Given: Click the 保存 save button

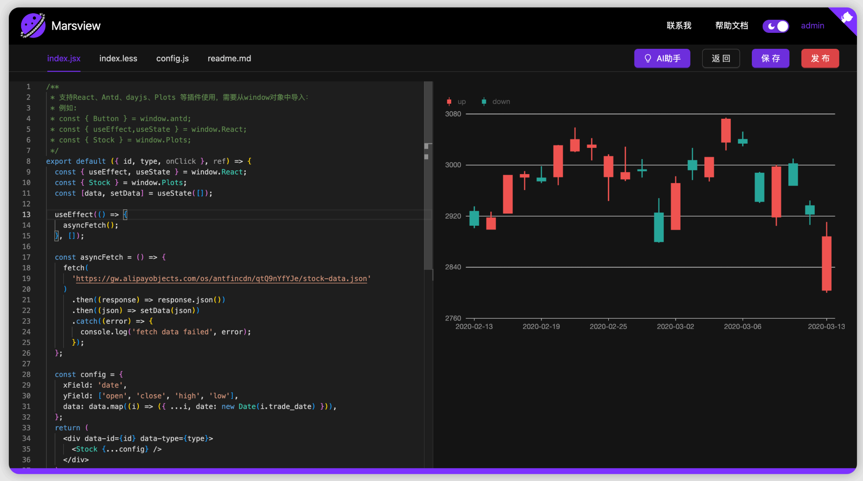Looking at the screenshot, I should pyautogui.click(x=771, y=58).
